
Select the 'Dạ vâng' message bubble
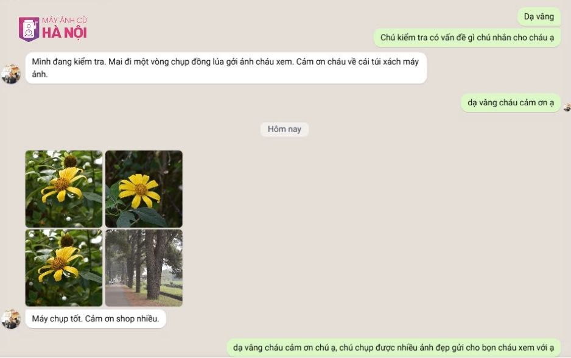tap(539, 17)
